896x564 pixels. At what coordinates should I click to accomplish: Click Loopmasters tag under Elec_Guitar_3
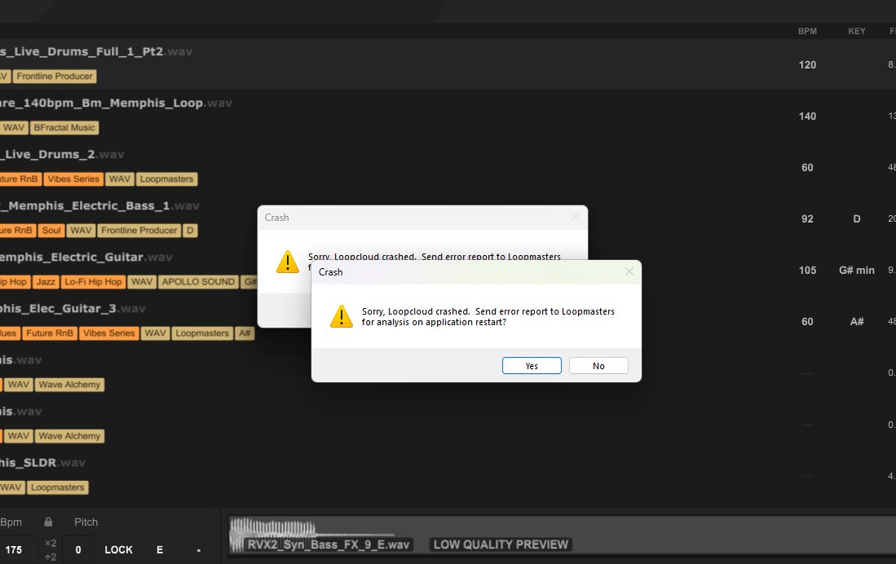click(x=201, y=333)
